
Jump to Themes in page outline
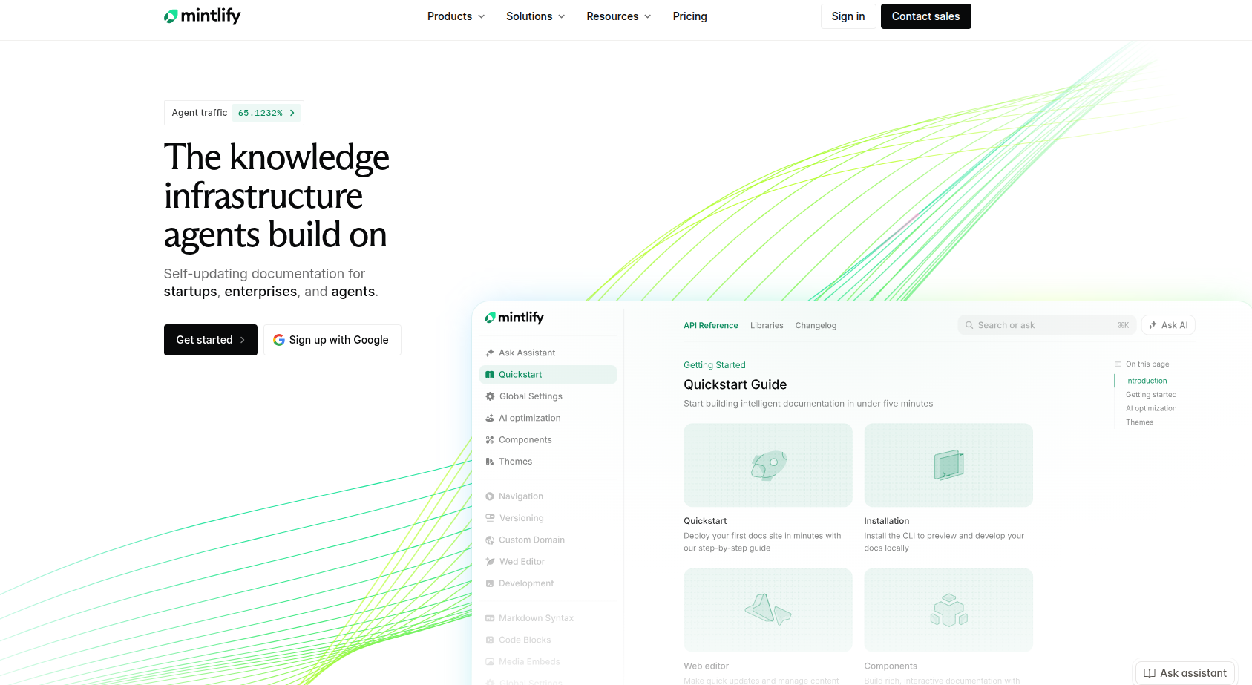tap(1140, 422)
